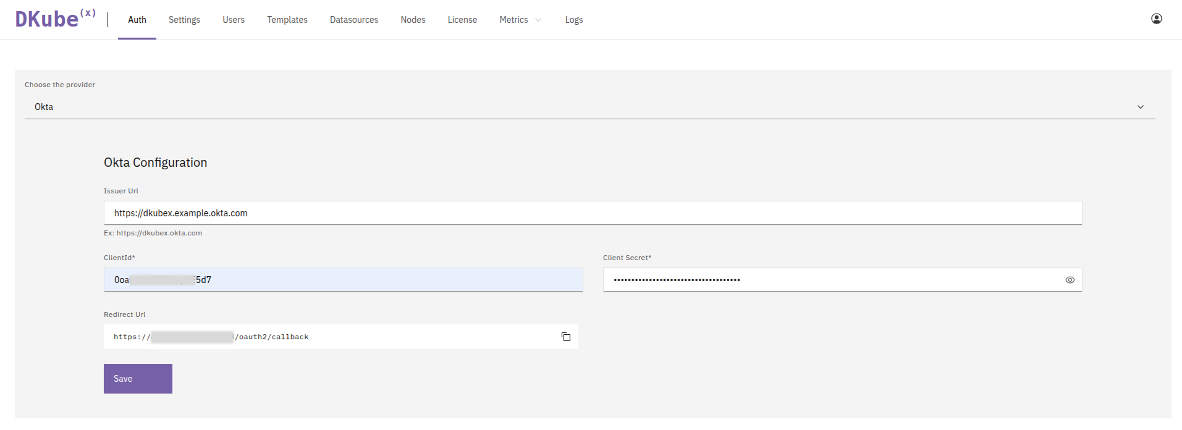
Task: Click the DKube logo
Action: coord(55,19)
